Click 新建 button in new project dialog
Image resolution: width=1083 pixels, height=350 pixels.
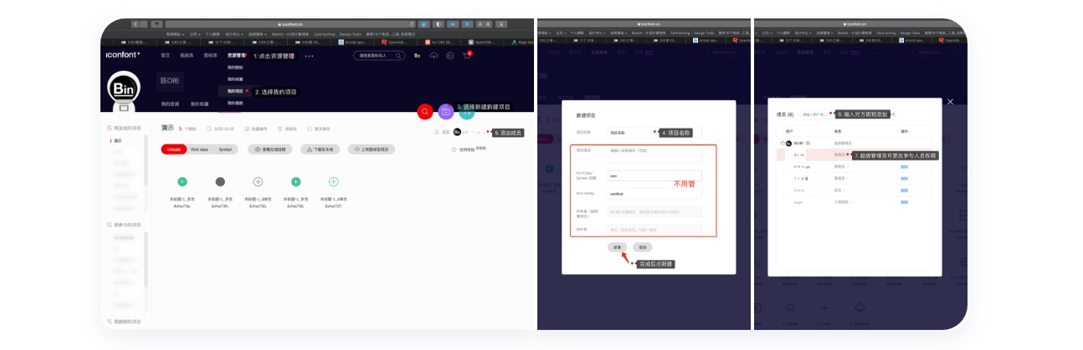click(618, 247)
